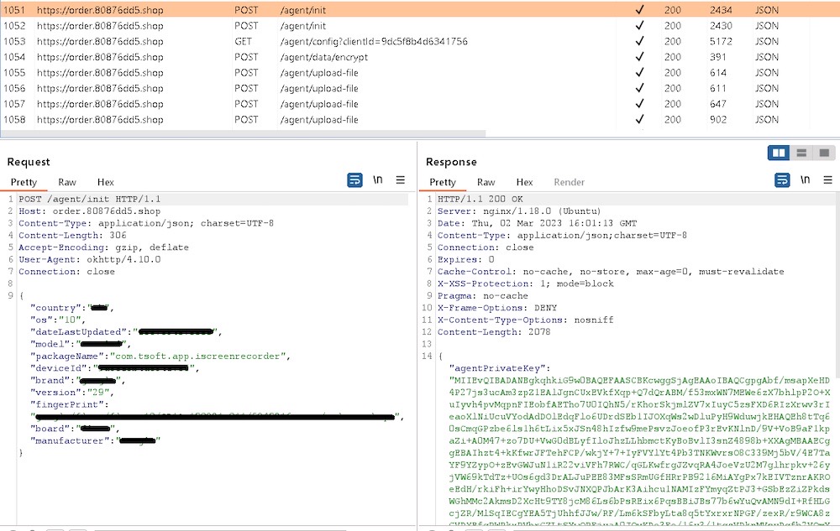Show \n line endings in the Request editor
This screenshot has width=840, height=531.
point(378,179)
